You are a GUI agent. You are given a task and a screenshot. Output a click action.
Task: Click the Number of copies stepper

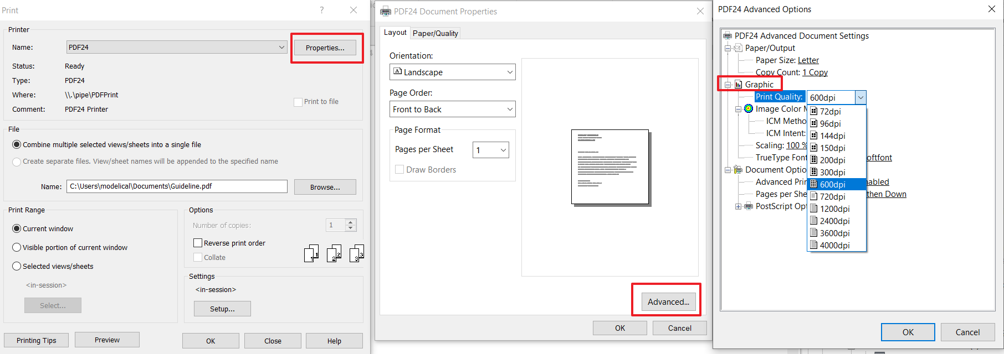350,225
